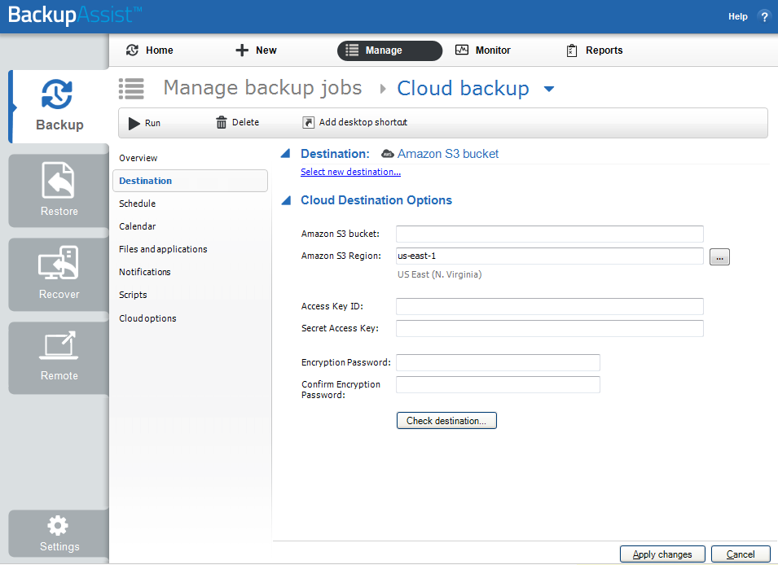Click the Cancel button

click(741, 554)
